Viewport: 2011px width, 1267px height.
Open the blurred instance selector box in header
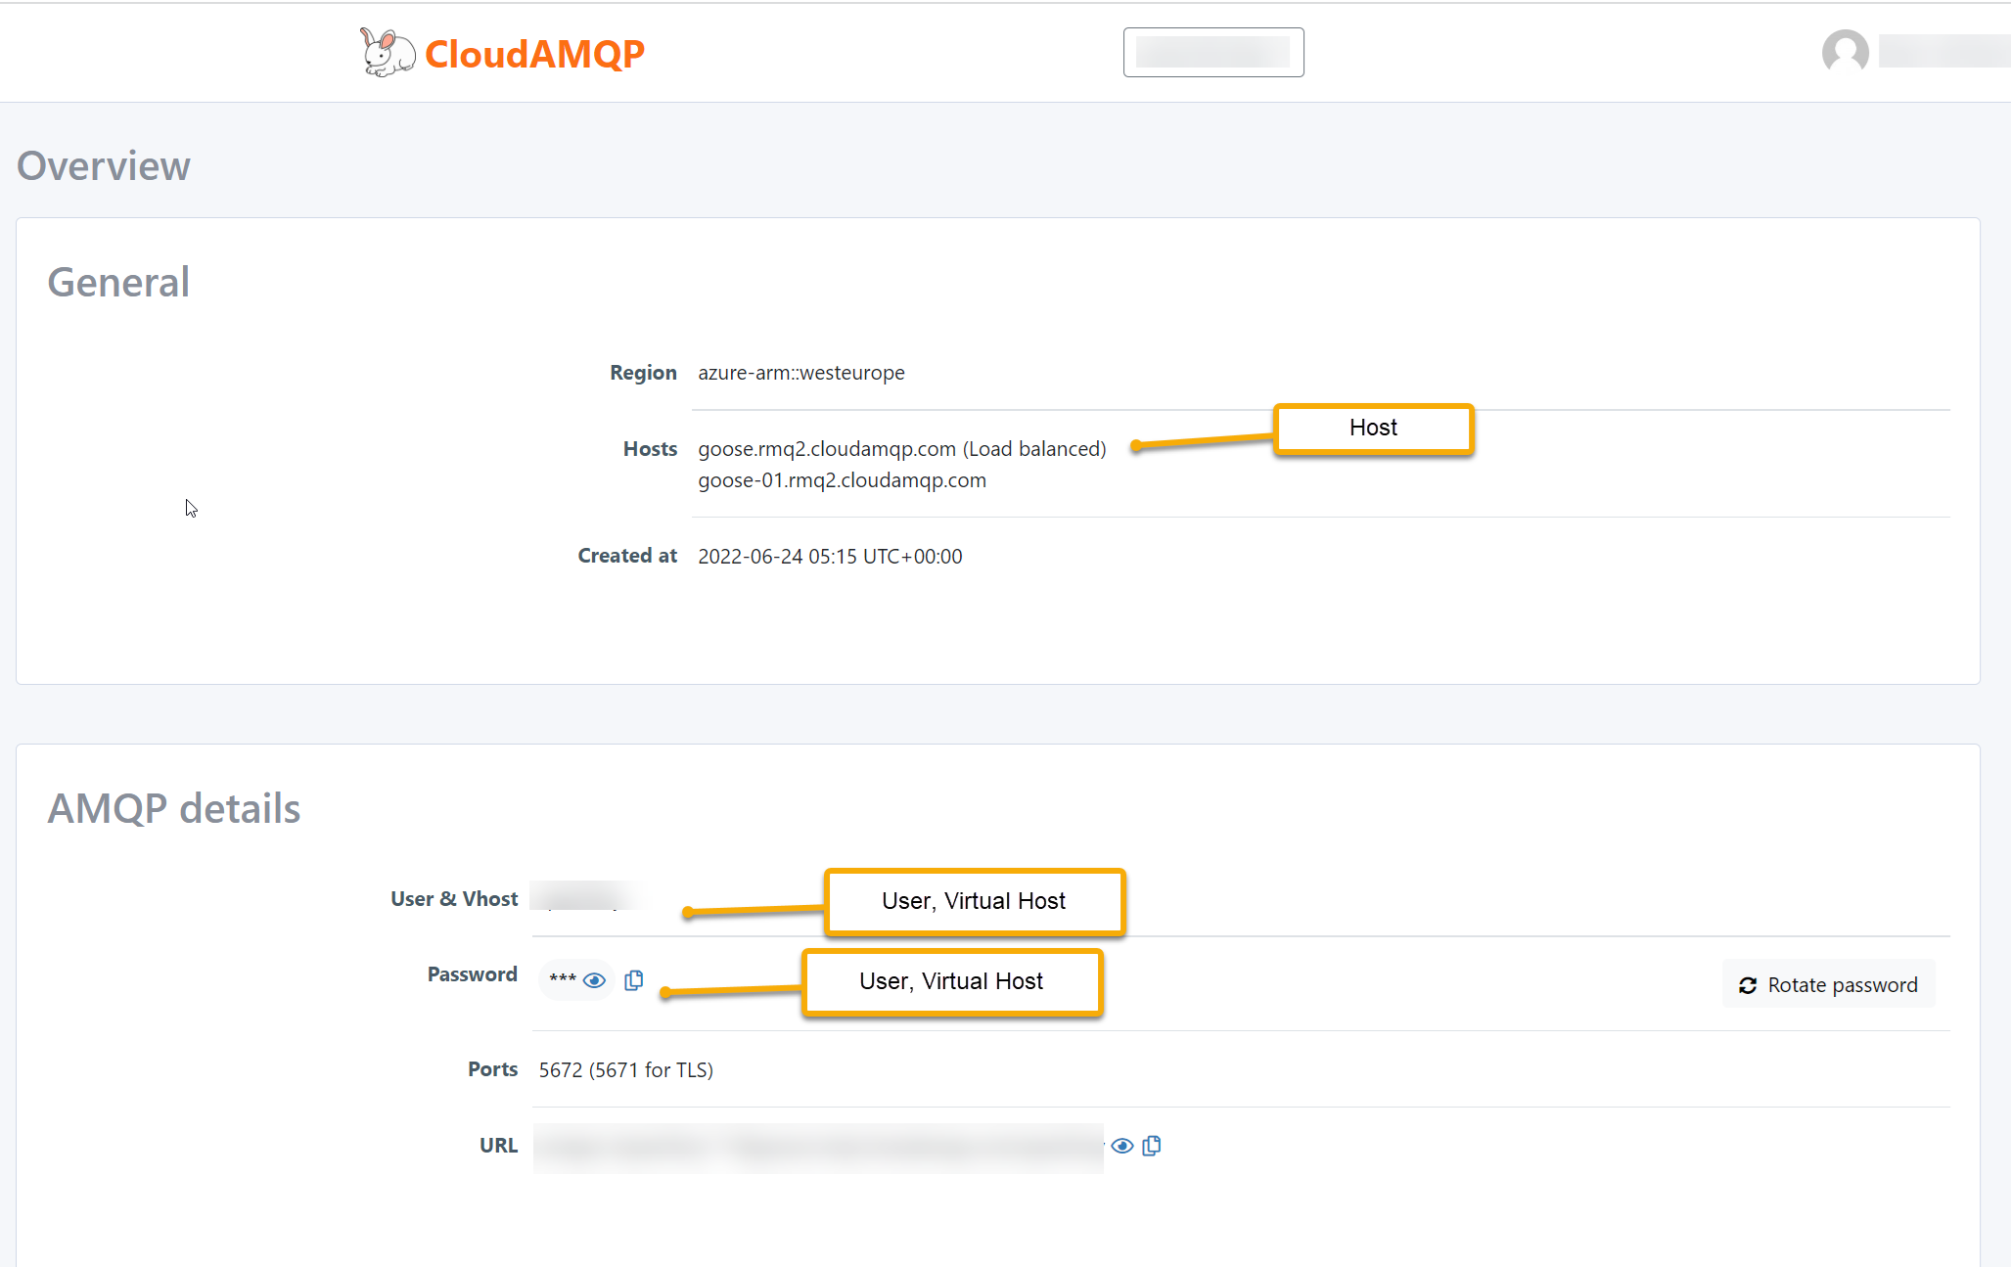coord(1212,52)
